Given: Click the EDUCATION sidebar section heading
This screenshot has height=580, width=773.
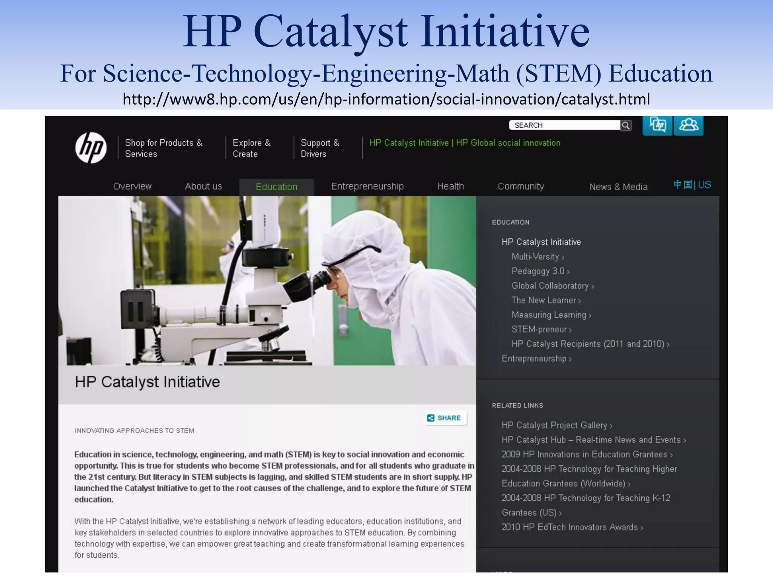Looking at the screenshot, I should (x=511, y=222).
